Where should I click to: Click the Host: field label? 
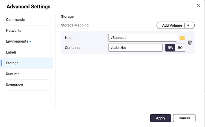(69, 38)
